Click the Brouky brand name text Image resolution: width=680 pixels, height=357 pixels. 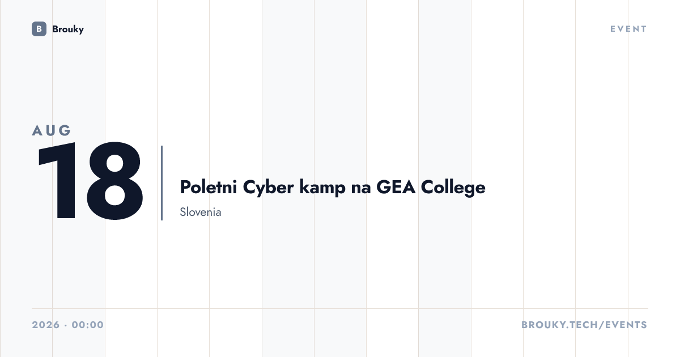point(68,29)
